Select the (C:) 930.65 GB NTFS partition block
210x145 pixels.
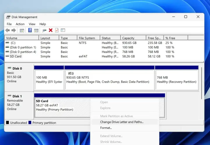point(109,78)
